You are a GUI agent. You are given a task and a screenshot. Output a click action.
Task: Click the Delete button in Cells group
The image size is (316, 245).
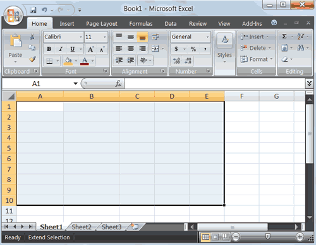(x=256, y=48)
